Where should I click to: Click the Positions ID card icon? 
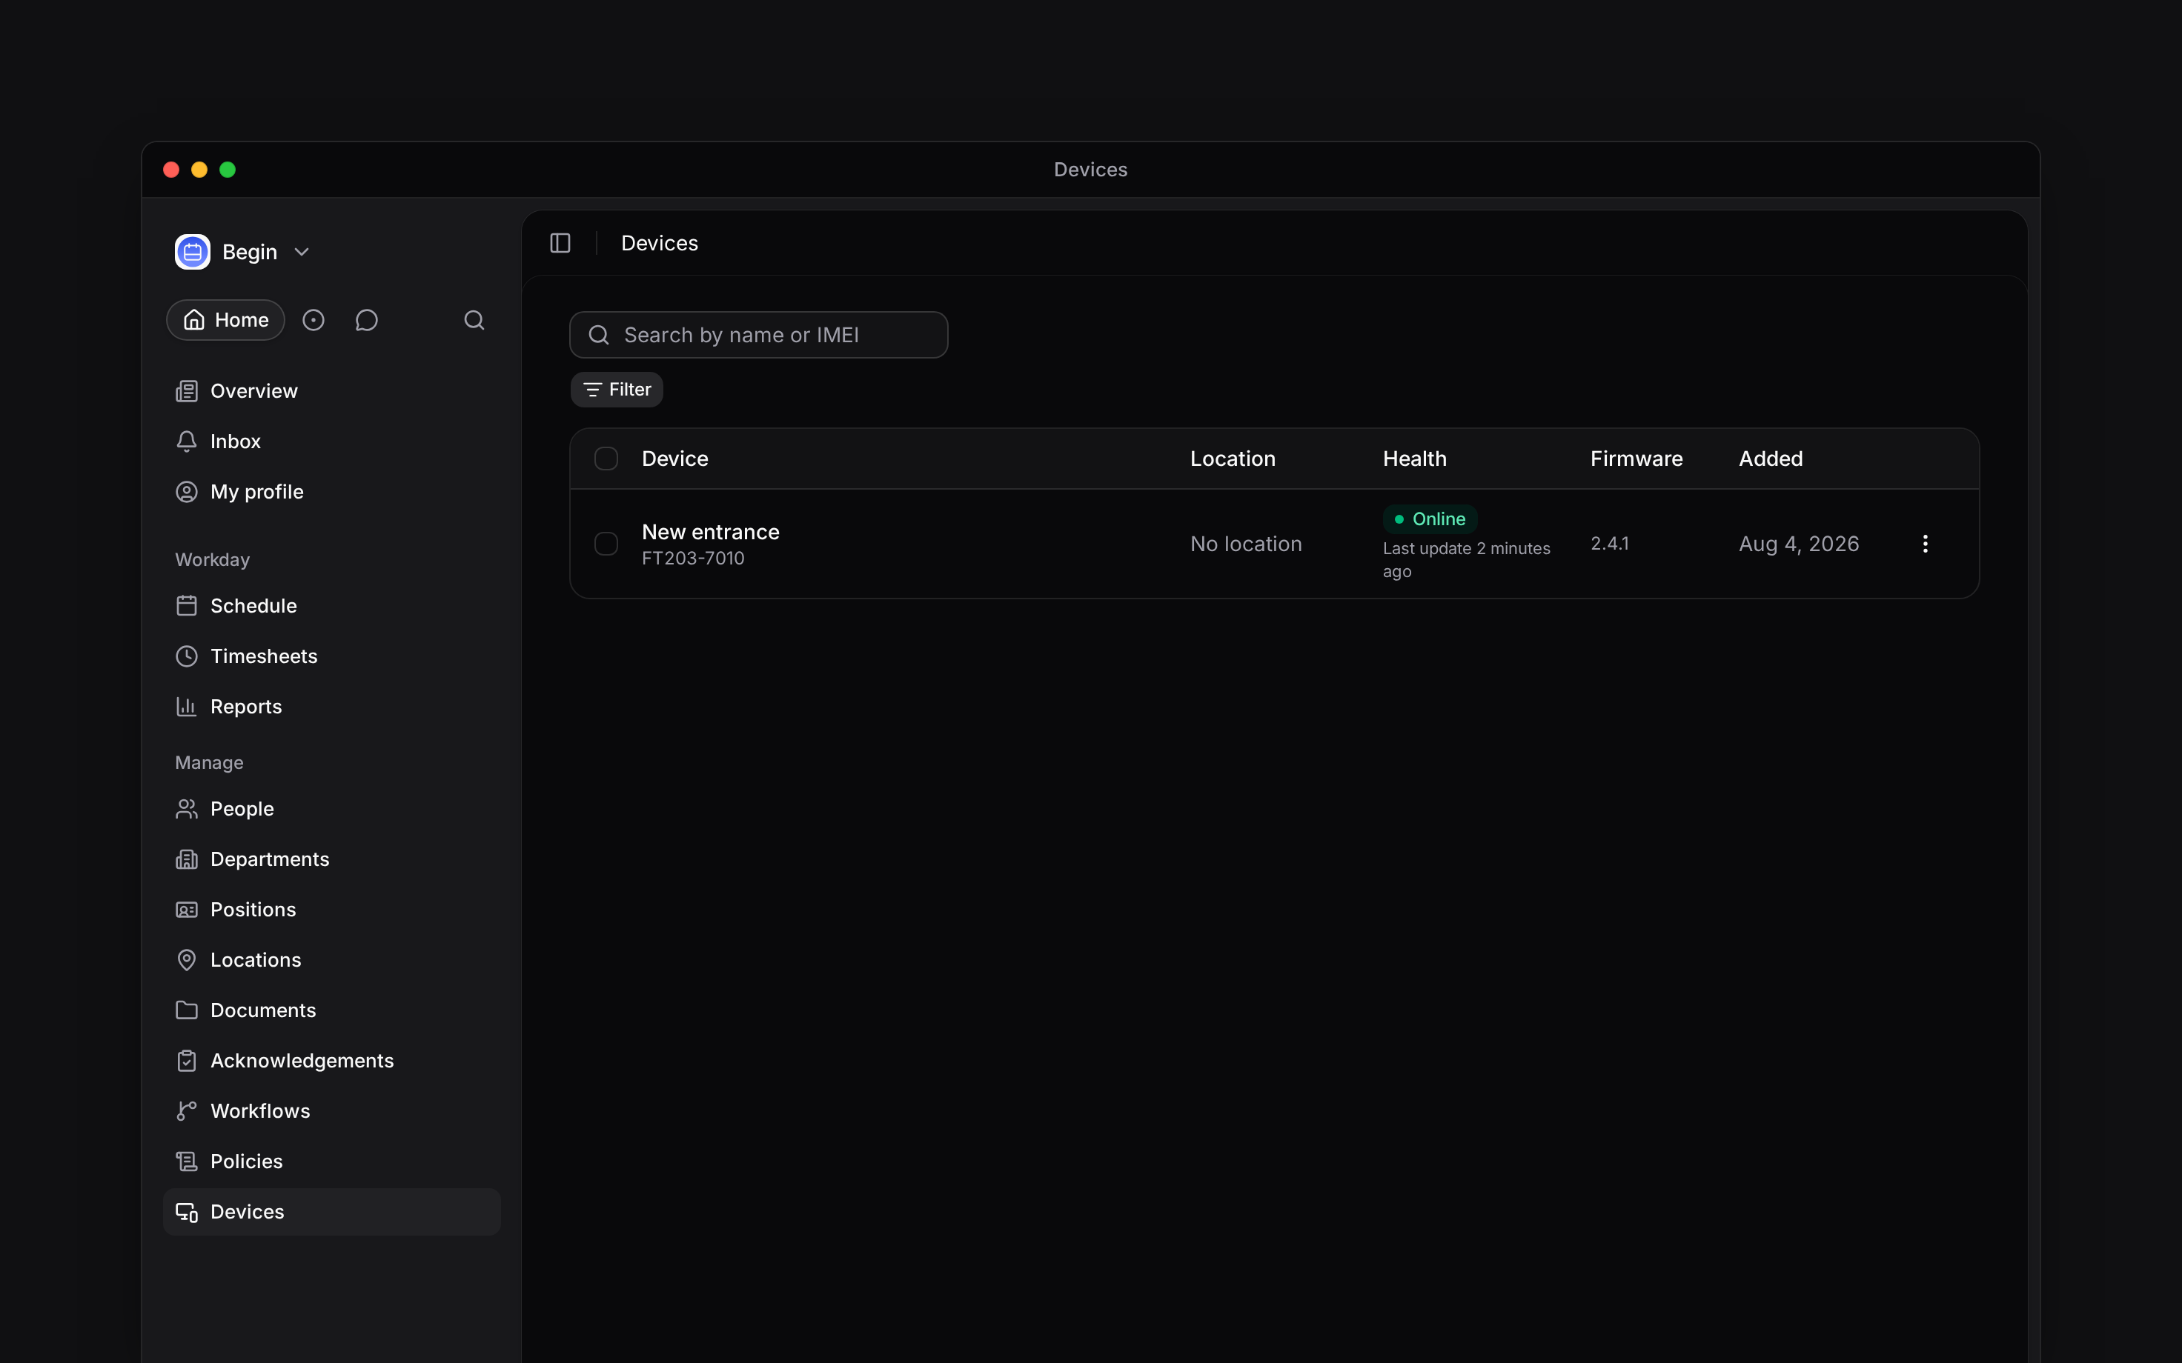pos(187,910)
